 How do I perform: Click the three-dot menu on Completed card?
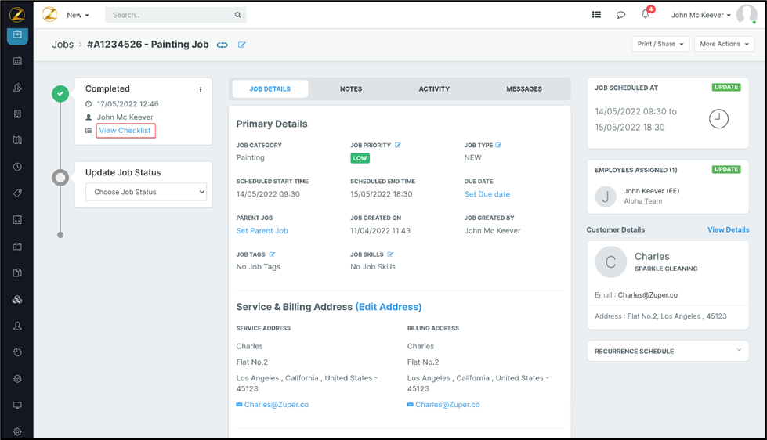tap(201, 90)
